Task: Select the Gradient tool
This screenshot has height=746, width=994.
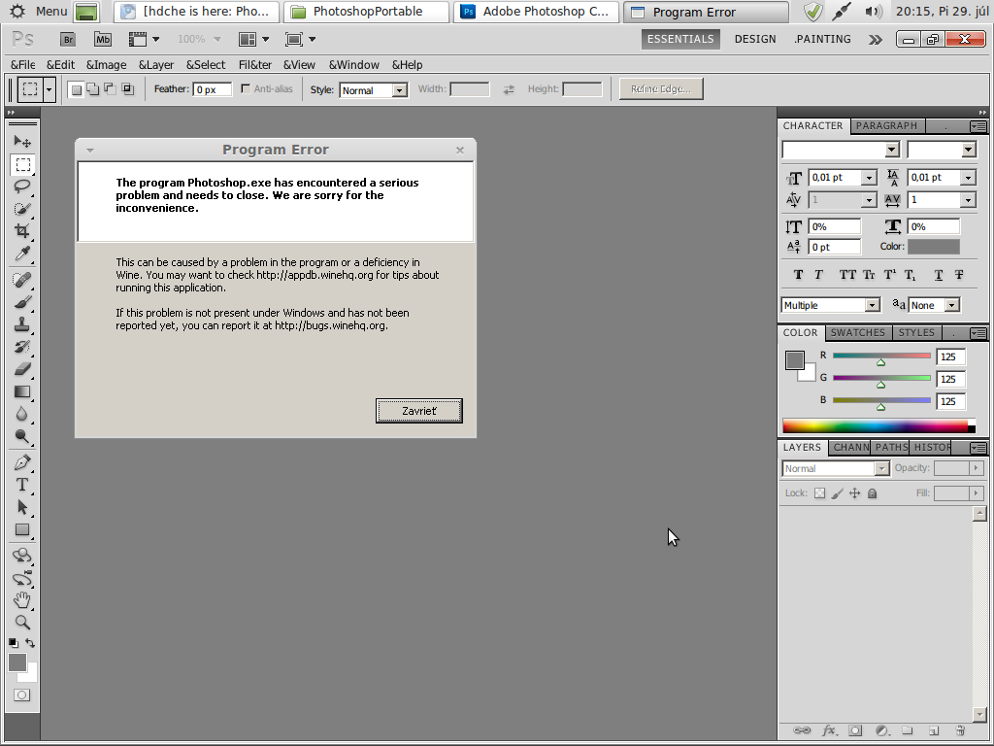Action: point(22,391)
